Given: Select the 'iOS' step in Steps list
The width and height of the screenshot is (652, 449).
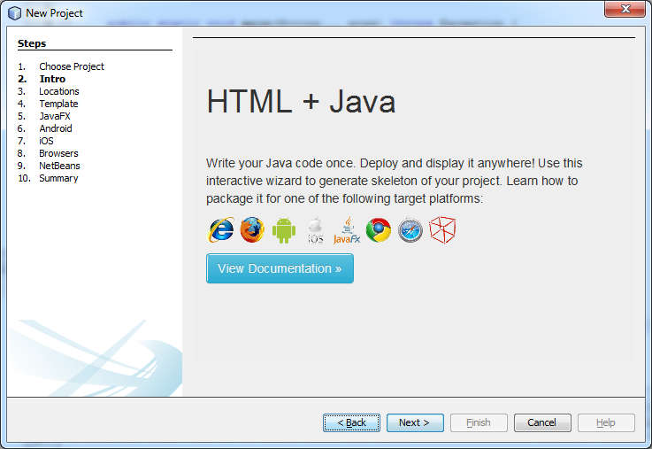Looking at the screenshot, I should click(46, 141).
